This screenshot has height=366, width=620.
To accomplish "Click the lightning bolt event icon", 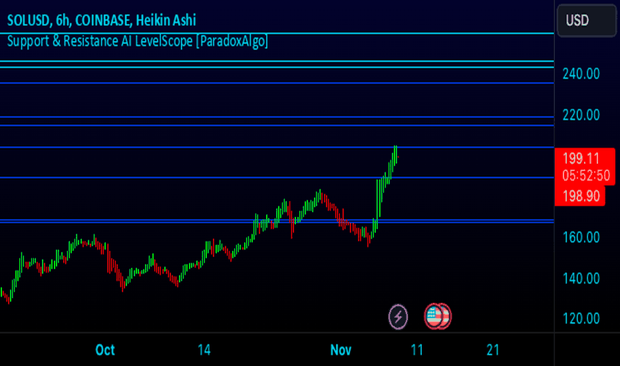I will [x=398, y=317].
